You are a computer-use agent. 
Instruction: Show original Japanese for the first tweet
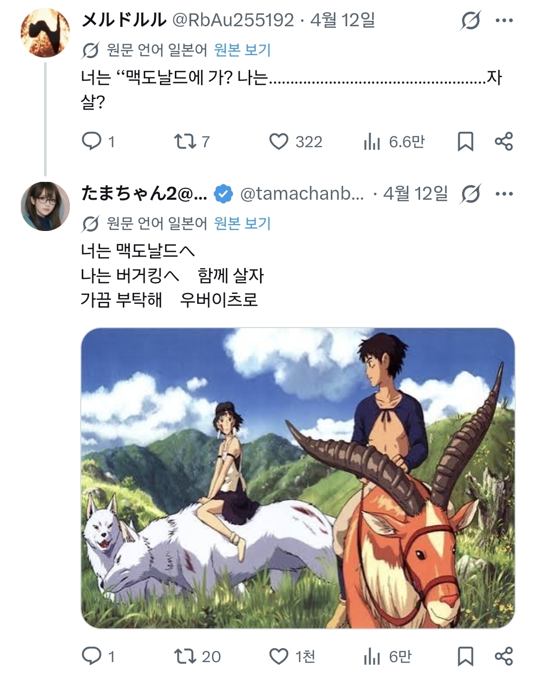coord(242,50)
